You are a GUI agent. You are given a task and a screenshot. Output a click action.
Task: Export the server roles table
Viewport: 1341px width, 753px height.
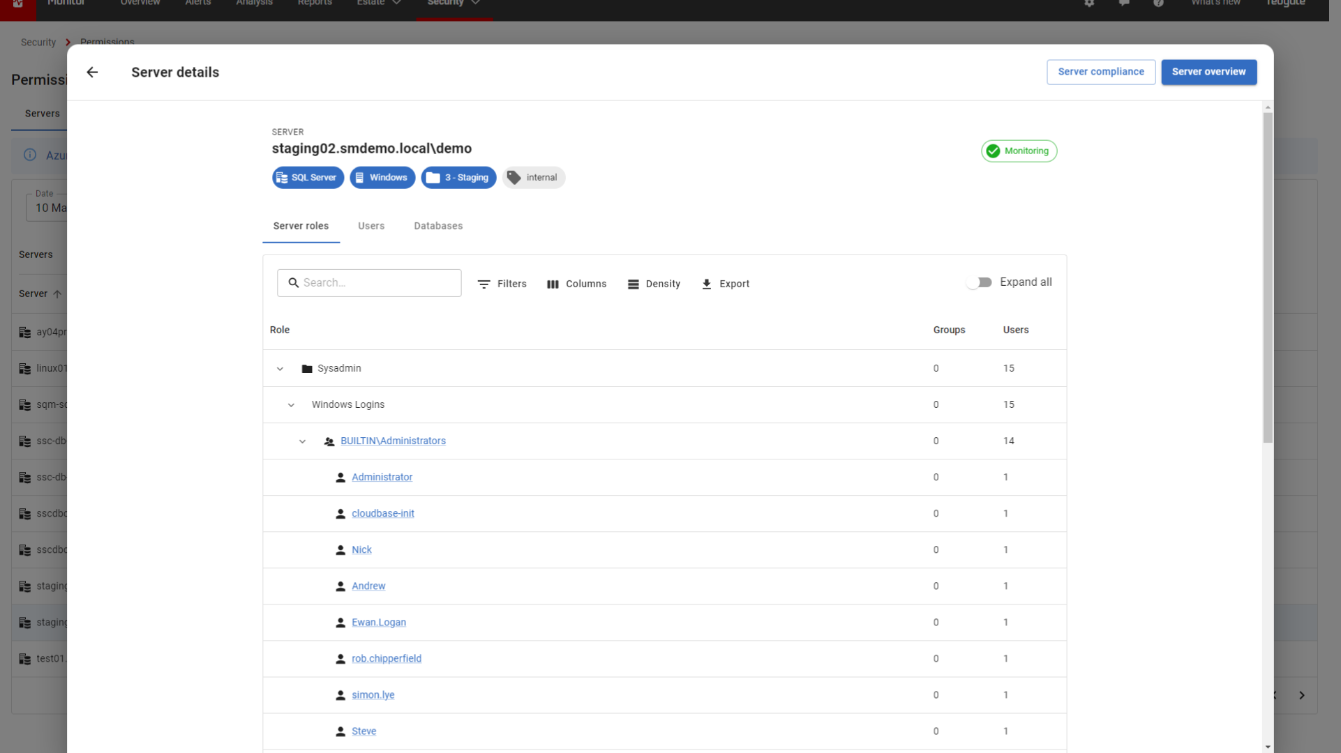pos(726,284)
